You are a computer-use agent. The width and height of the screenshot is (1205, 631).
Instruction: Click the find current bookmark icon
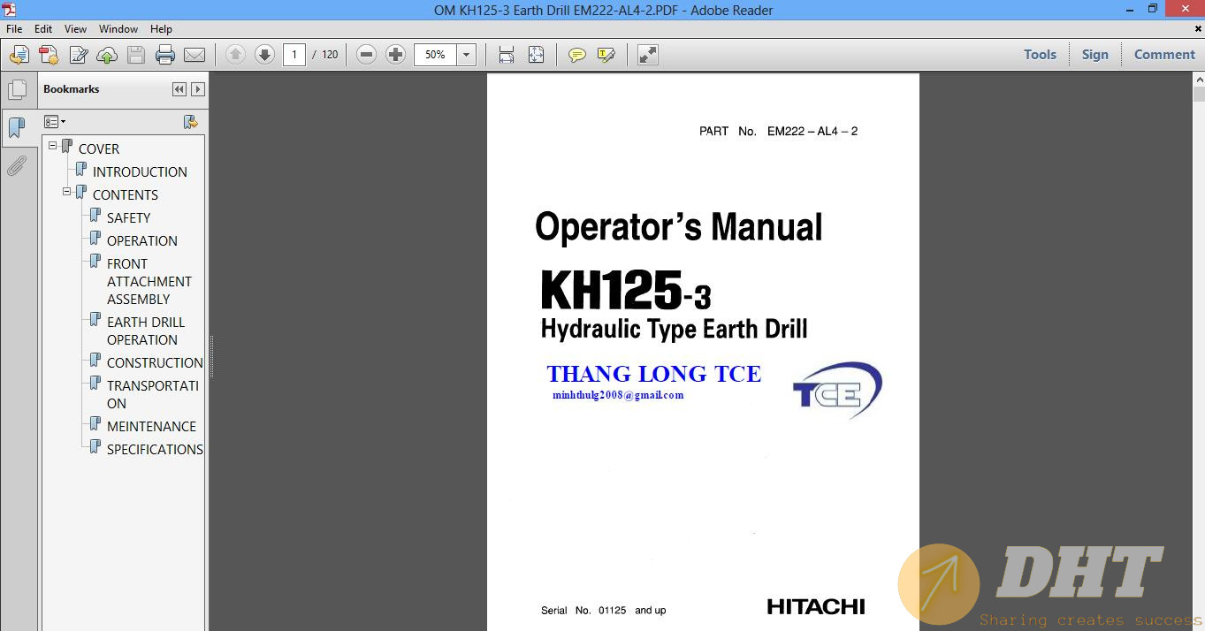point(190,122)
